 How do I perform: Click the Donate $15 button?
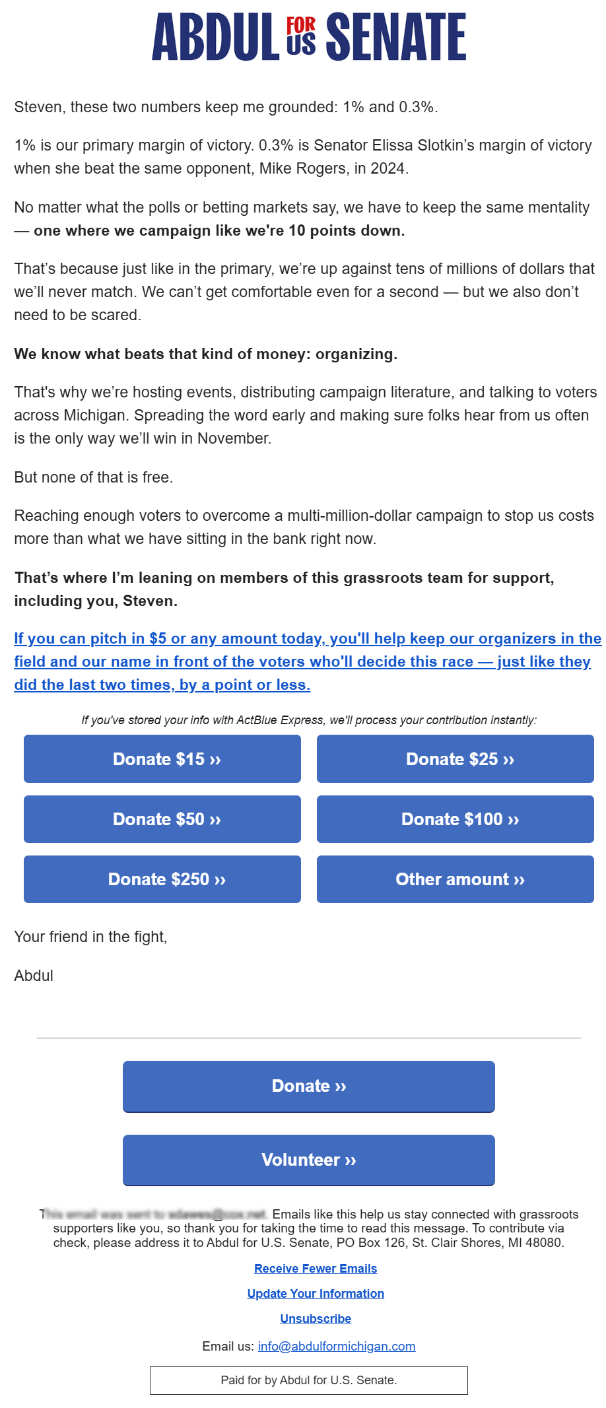coord(162,759)
